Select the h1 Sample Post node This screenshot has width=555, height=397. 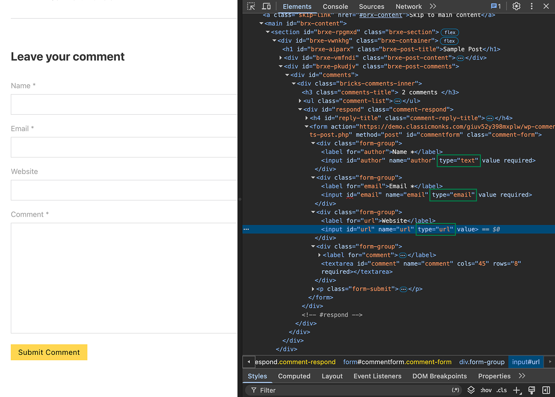[x=391, y=50]
